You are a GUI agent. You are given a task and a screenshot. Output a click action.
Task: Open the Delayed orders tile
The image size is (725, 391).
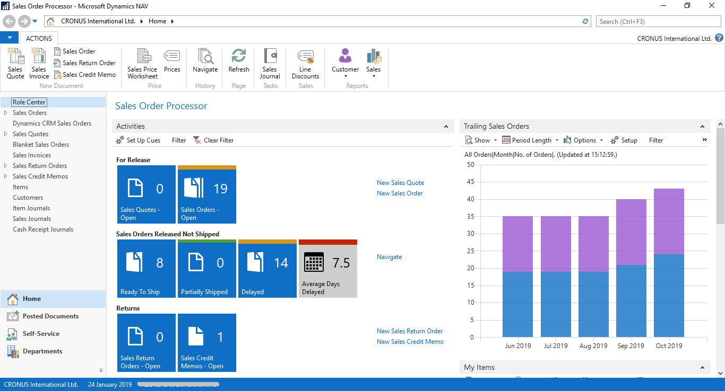pos(267,269)
